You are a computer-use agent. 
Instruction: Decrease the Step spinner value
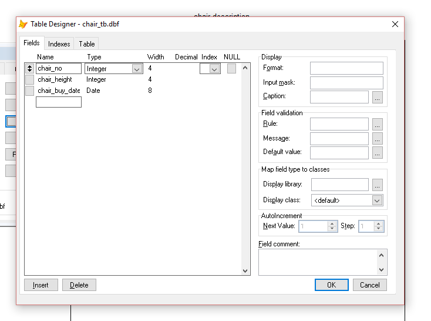click(379, 229)
